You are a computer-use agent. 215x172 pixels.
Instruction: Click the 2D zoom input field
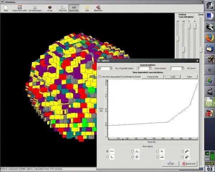[176, 68]
